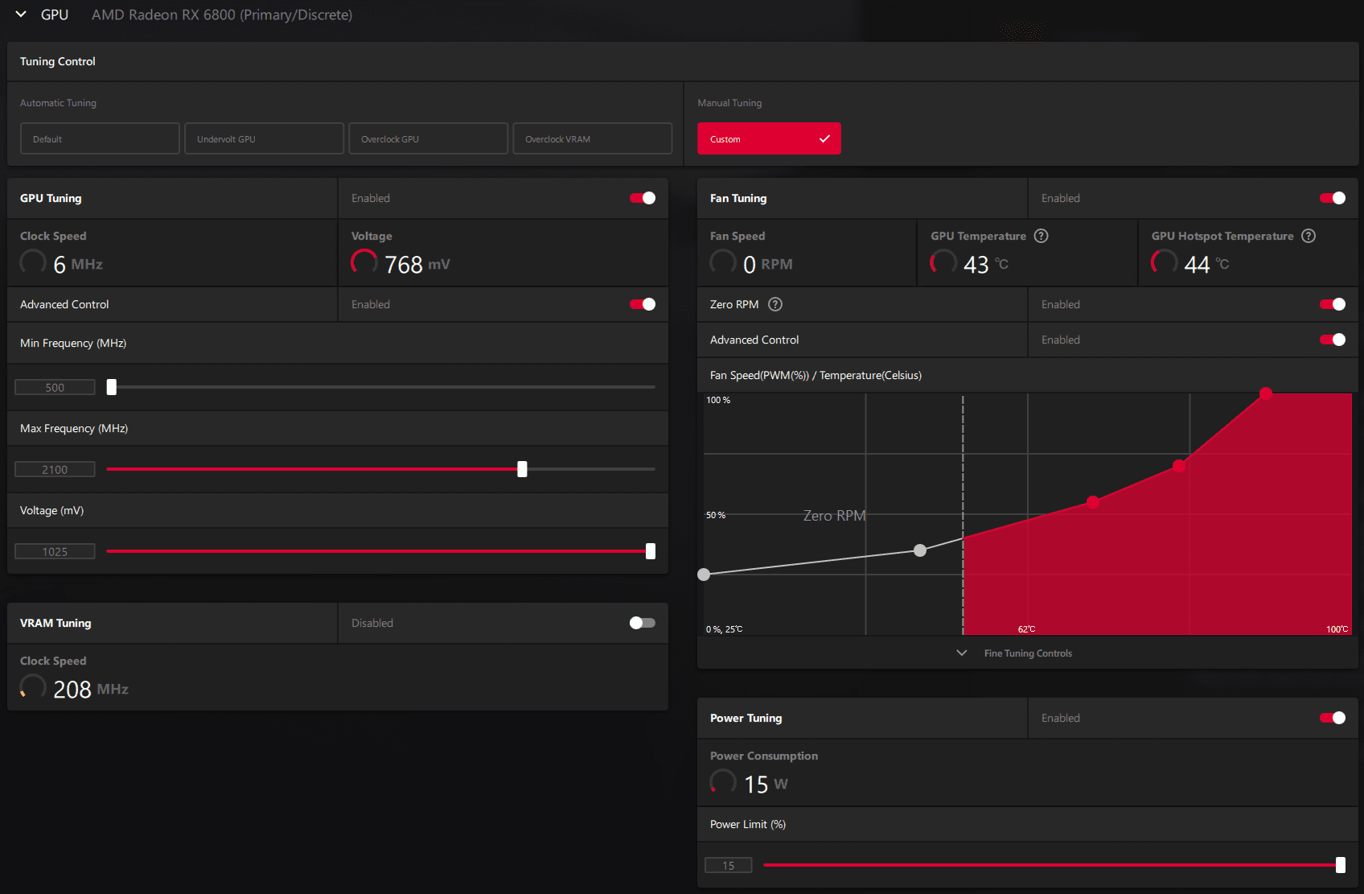Click the 'Tuning Control' header
1364x894 pixels.
coord(58,61)
